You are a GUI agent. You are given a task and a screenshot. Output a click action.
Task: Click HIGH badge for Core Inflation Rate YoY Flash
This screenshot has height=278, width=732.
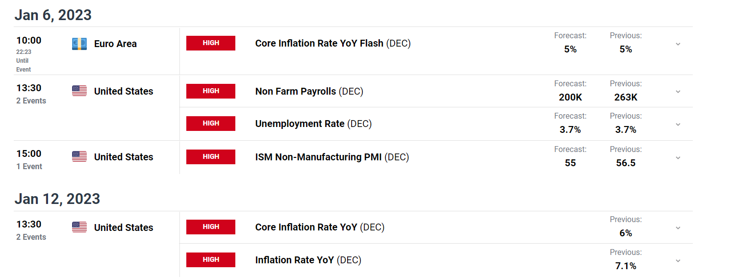[x=211, y=43]
